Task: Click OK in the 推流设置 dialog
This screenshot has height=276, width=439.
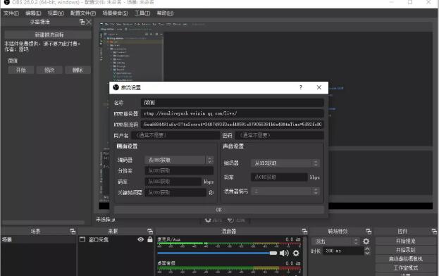Action: click(x=218, y=210)
